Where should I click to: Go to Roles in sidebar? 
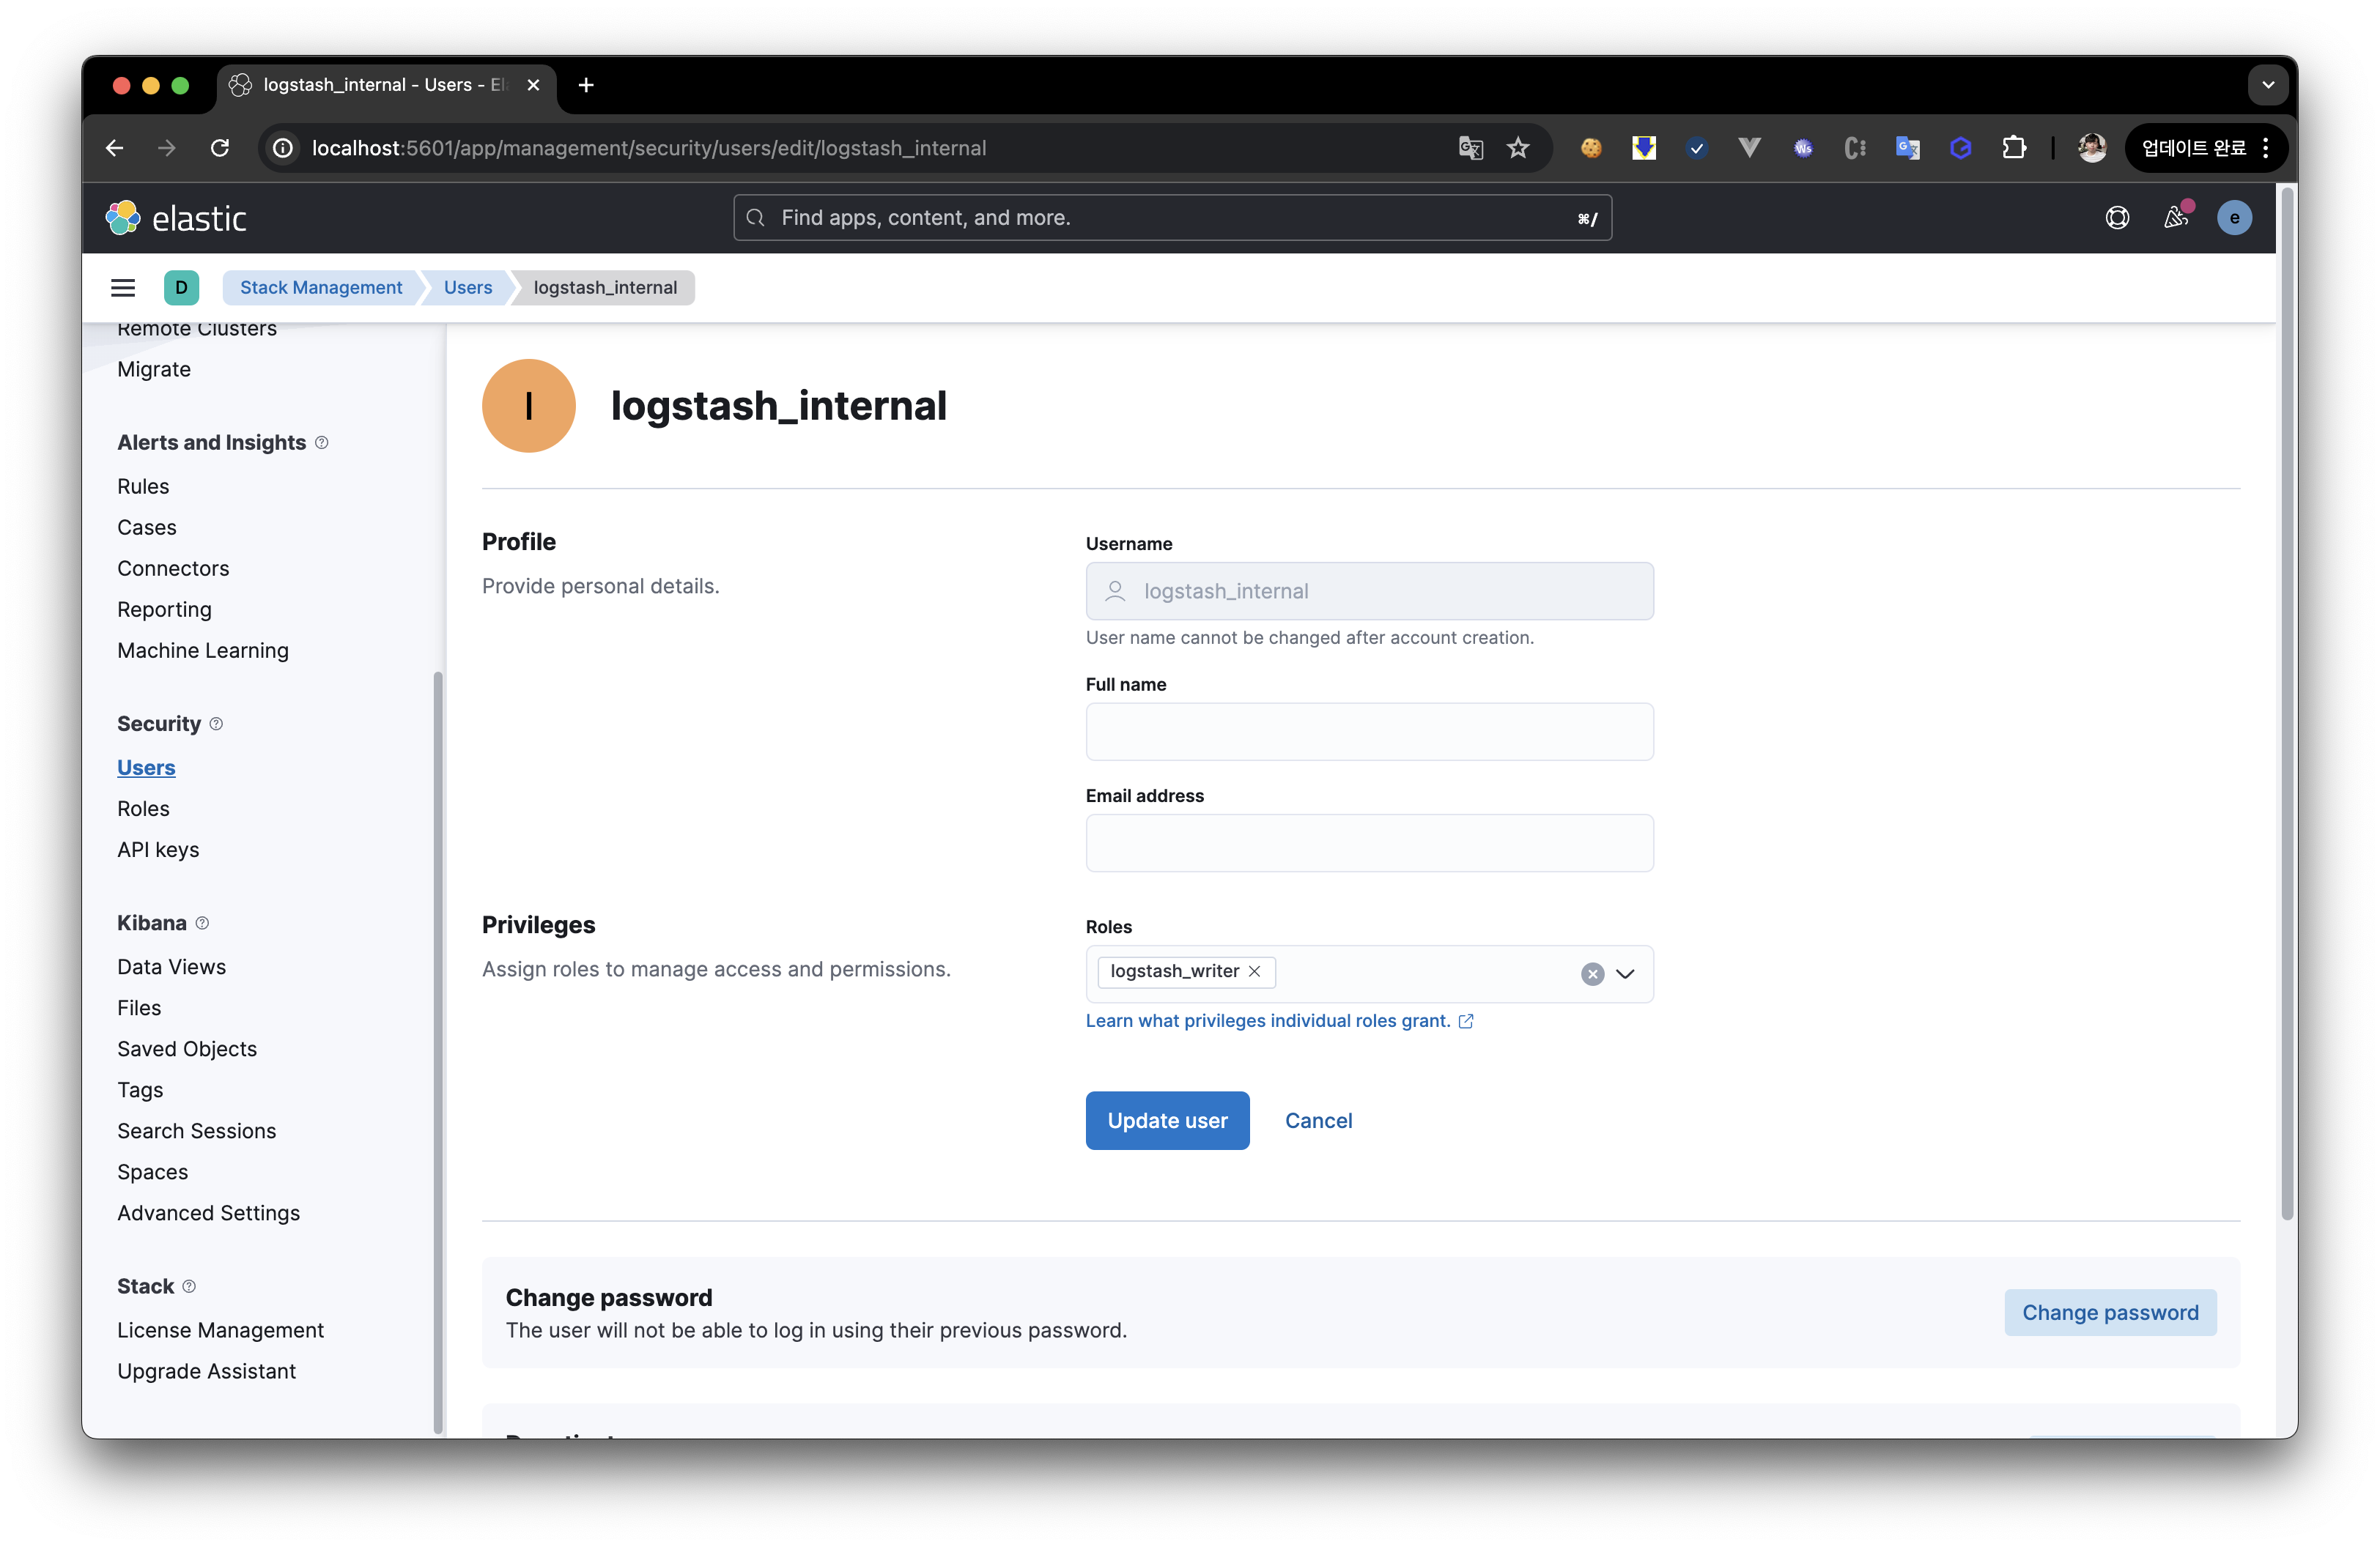tap(143, 809)
